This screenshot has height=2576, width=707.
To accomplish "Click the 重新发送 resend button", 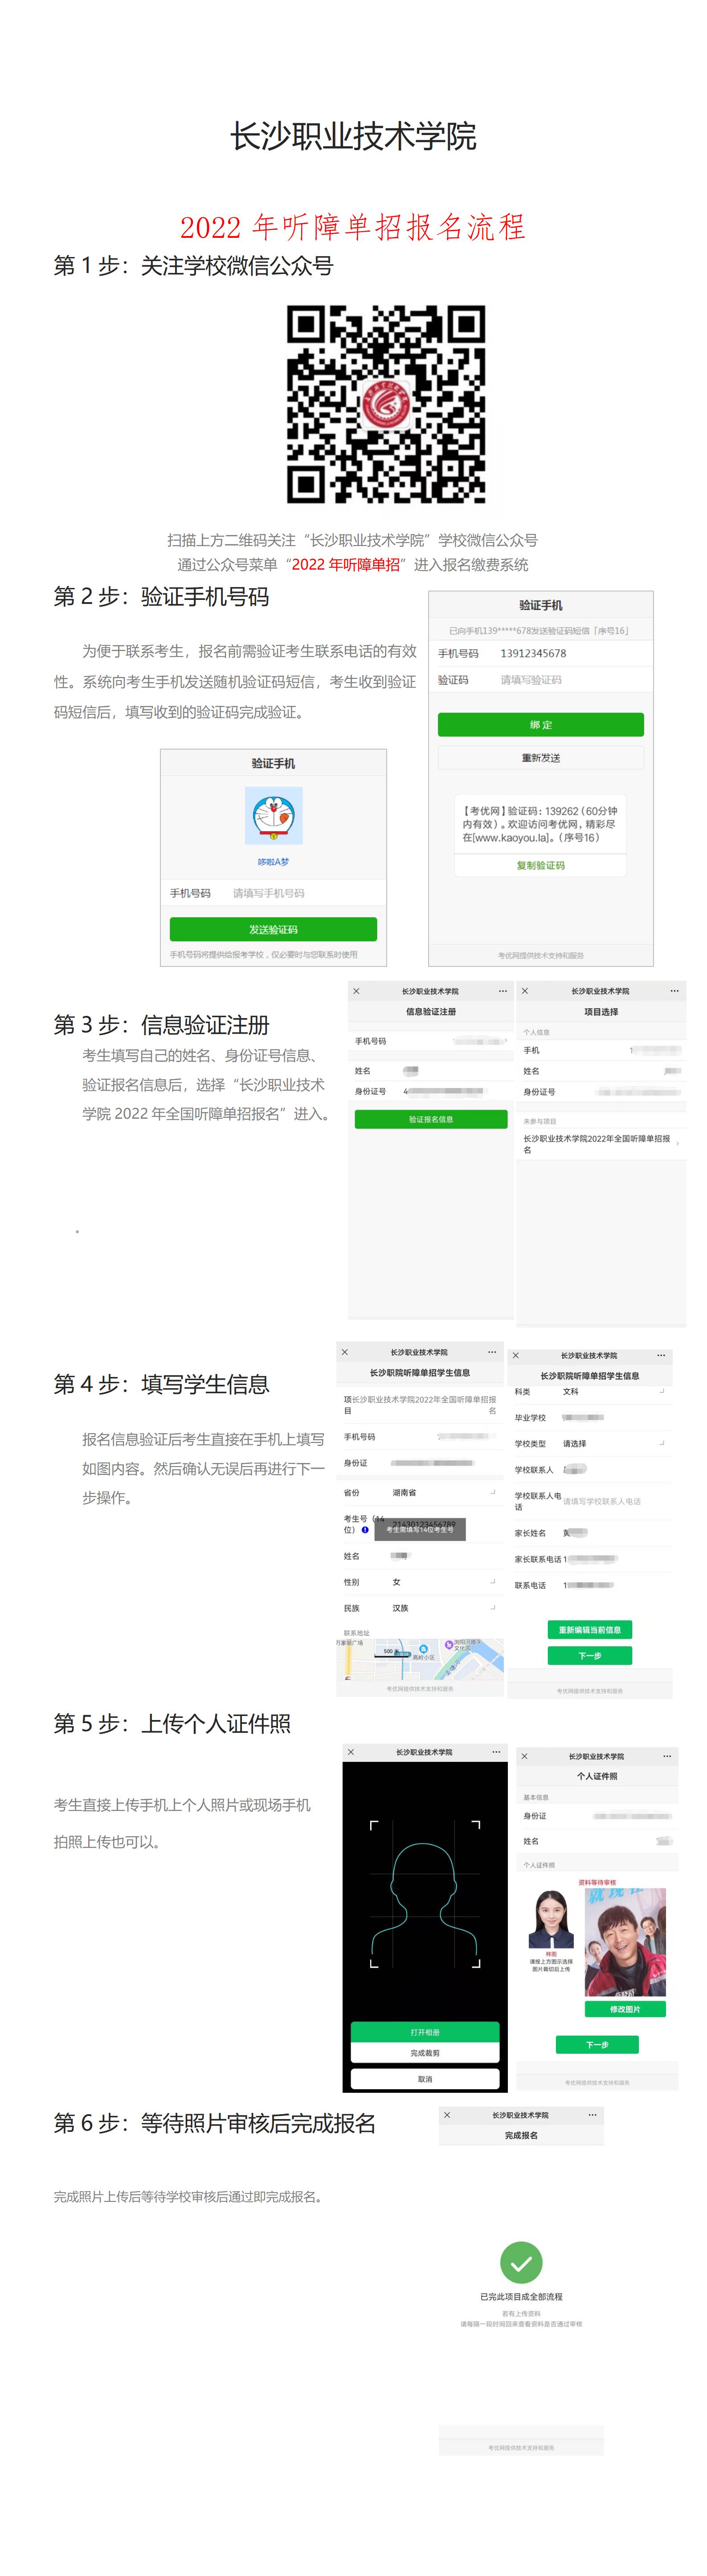I will coord(541,758).
